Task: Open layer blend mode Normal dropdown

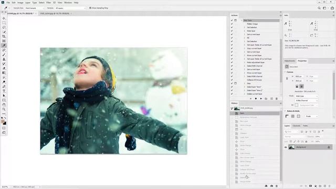Action: [295, 136]
